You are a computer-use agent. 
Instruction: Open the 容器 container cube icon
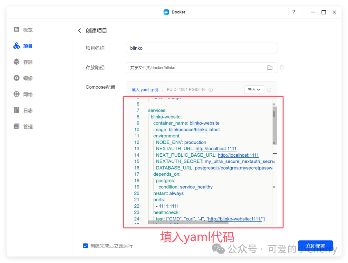[16, 62]
